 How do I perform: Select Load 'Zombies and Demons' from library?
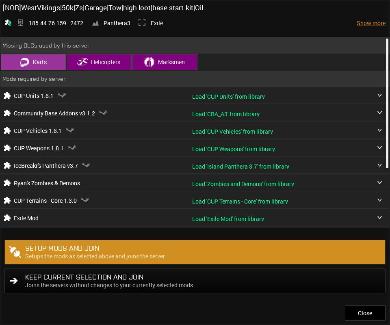(x=243, y=184)
